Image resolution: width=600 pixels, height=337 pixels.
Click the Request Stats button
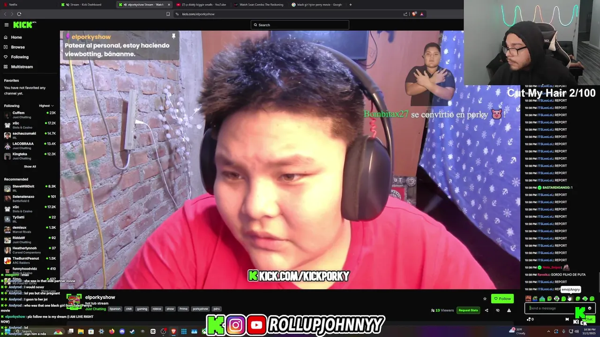point(468,310)
